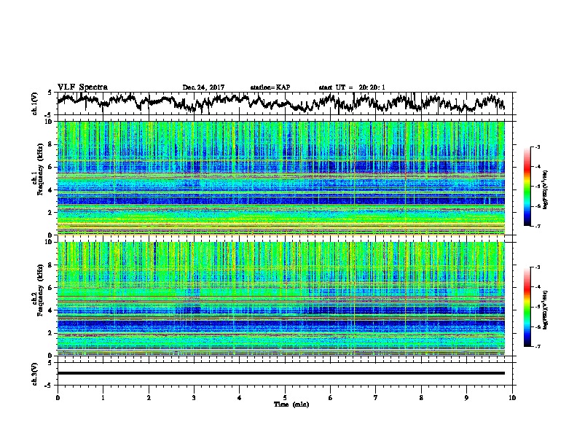Click the ch.1 voltage waveform trace
This screenshot has height=446, width=577.
click(280, 103)
